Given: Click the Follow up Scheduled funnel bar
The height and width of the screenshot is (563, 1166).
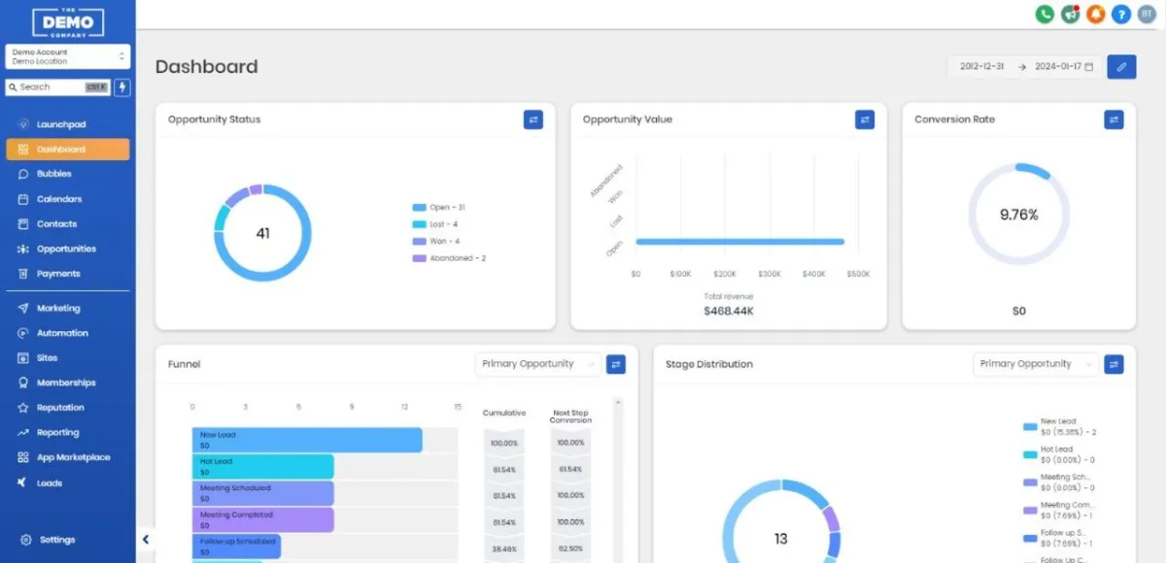Looking at the screenshot, I should pyautogui.click(x=237, y=546).
